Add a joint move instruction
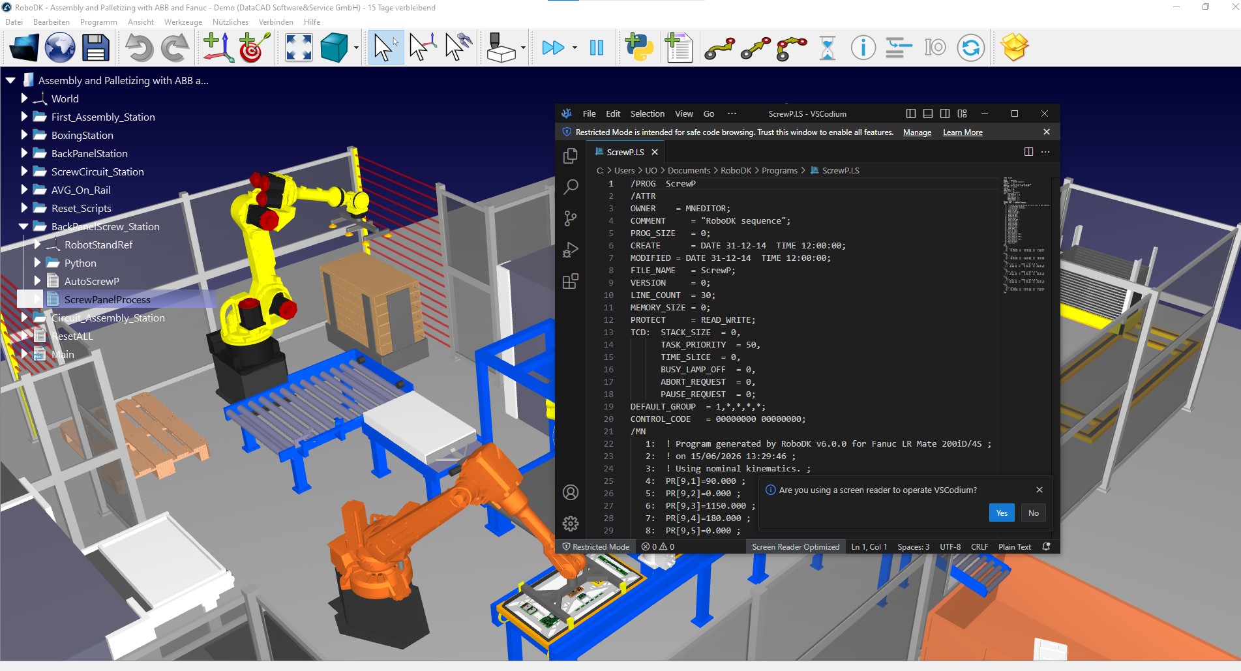1241x671 pixels. click(719, 48)
